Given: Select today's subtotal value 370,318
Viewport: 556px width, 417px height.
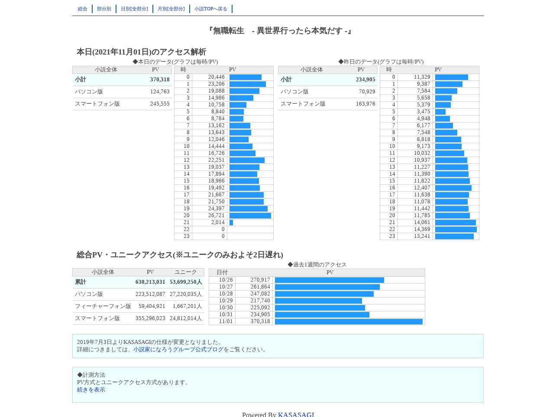Looking at the screenshot, I should [x=160, y=80].
